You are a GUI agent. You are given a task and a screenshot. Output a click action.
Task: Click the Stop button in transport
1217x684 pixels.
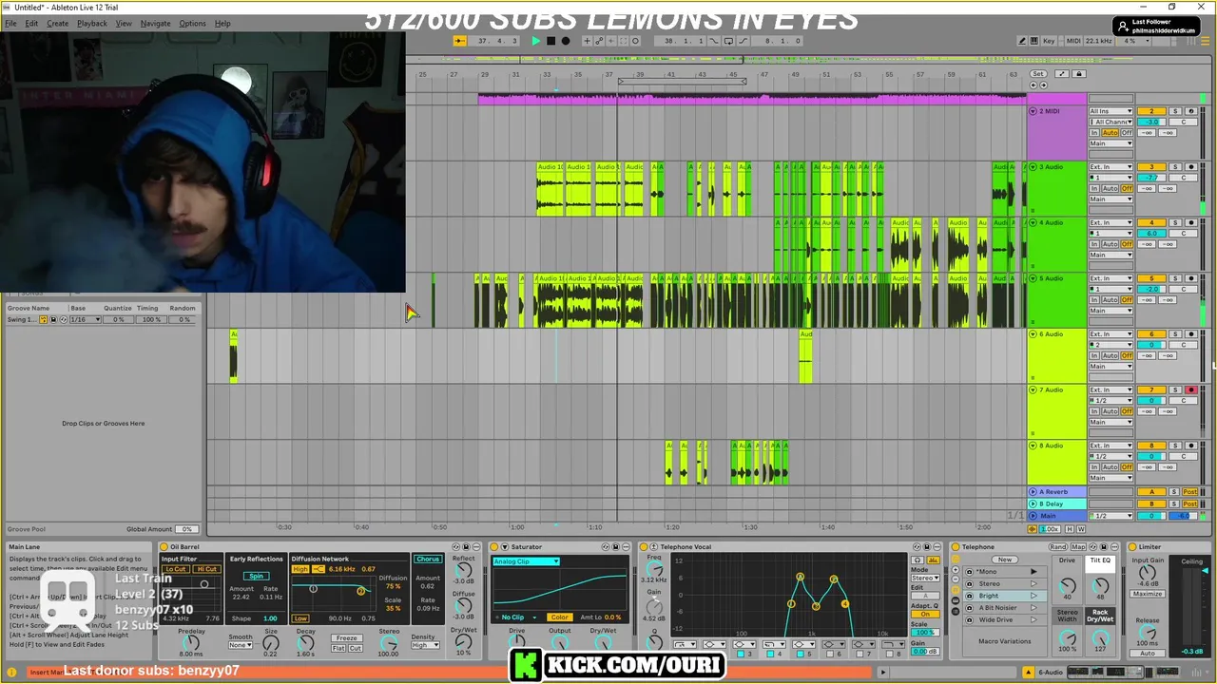[x=551, y=41]
